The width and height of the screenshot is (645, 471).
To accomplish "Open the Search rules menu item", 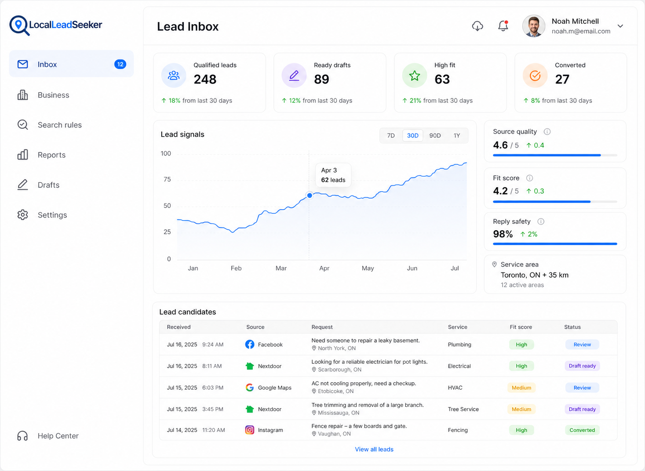I will 71,125.
